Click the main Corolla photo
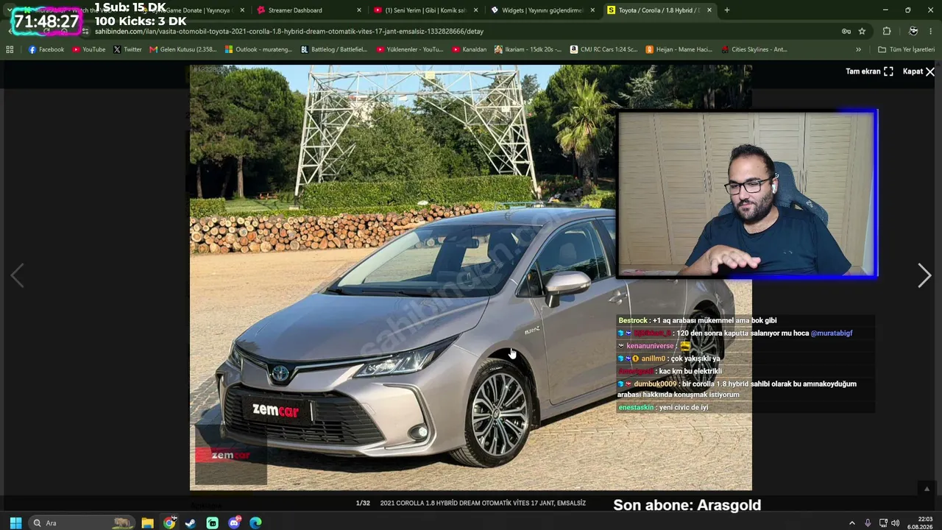The image size is (942, 530). [471, 278]
